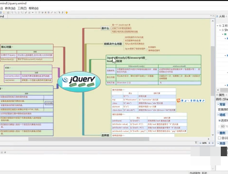Click the second icon in the bottom panel
228x174 pixels.
pyautogui.click(x=5, y=152)
